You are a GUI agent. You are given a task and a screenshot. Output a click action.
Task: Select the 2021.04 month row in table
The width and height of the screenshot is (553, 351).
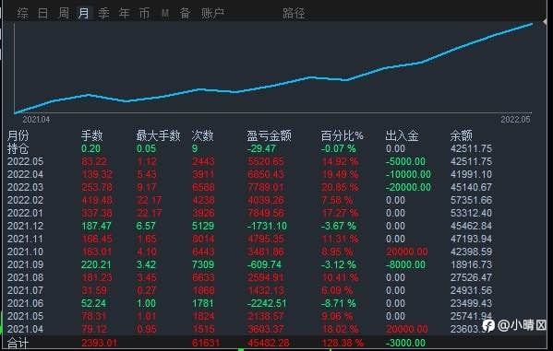click(x=26, y=330)
